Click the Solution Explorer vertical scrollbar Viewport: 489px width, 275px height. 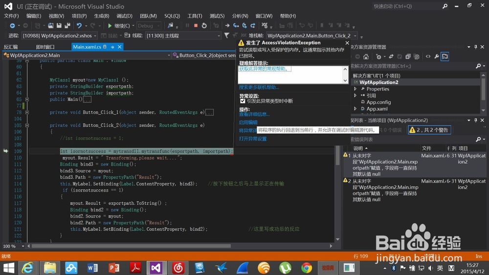point(484,88)
